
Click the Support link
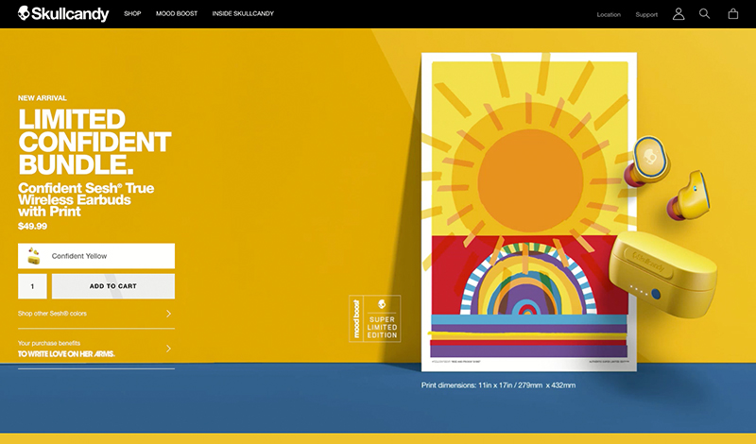646,14
